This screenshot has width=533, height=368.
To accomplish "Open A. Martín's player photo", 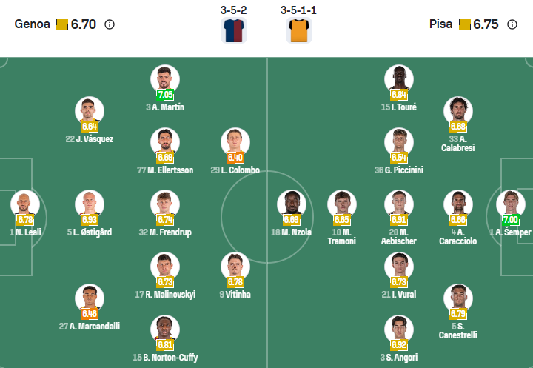I will pyautogui.click(x=164, y=78).
